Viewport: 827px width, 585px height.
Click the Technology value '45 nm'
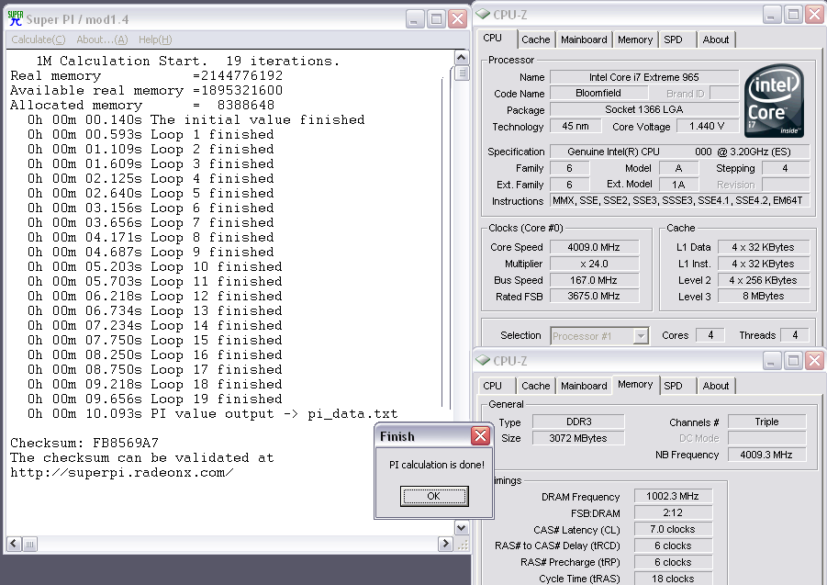[x=576, y=126]
